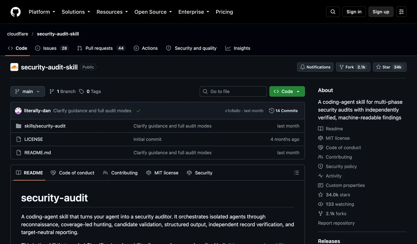Click the Notifications bell button
Image resolution: width=417 pixels, height=244 pixels.
(315, 67)
